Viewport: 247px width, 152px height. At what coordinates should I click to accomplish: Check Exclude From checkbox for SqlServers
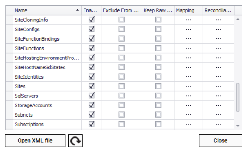121,96
